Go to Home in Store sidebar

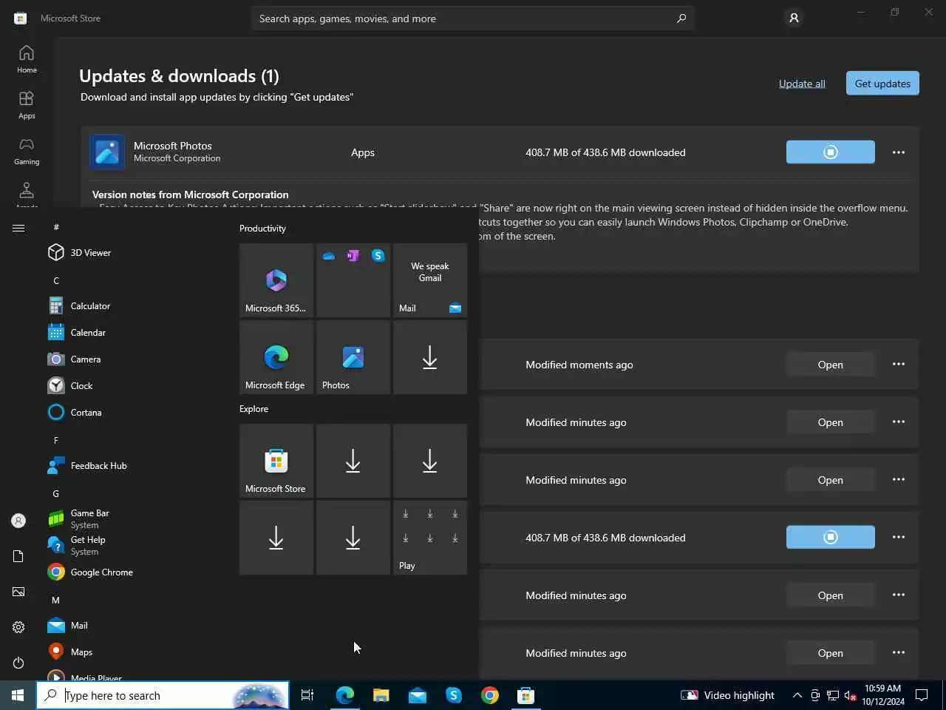click(27, 59)
